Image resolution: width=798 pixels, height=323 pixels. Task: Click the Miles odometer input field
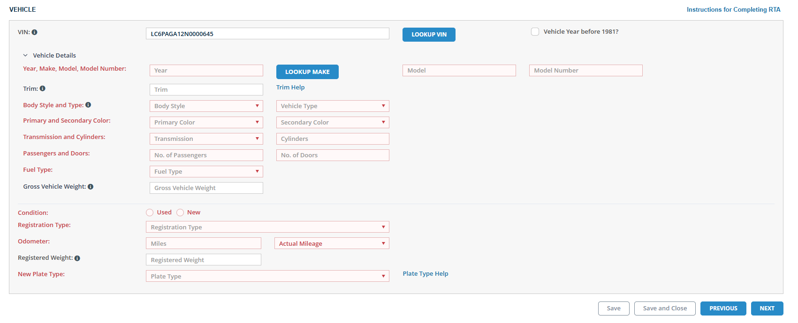click(x=203, y=243)
